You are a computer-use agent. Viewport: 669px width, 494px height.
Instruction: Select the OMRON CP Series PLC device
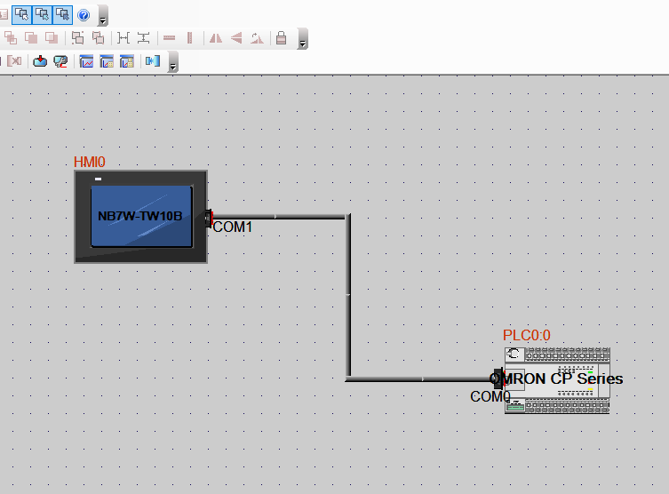coord(558,379)
